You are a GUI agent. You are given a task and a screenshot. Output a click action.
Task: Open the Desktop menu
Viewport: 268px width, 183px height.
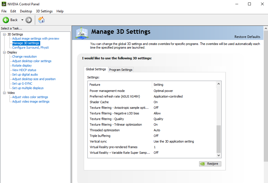click(26, 11)
